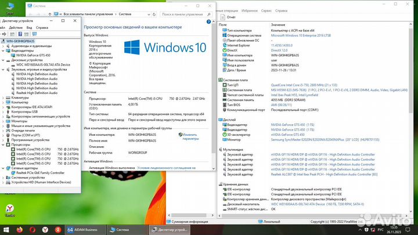Collapse Звуковые, игровые и видеоустройства node
The height and width of the screenshot is (235, 418).
3,70
